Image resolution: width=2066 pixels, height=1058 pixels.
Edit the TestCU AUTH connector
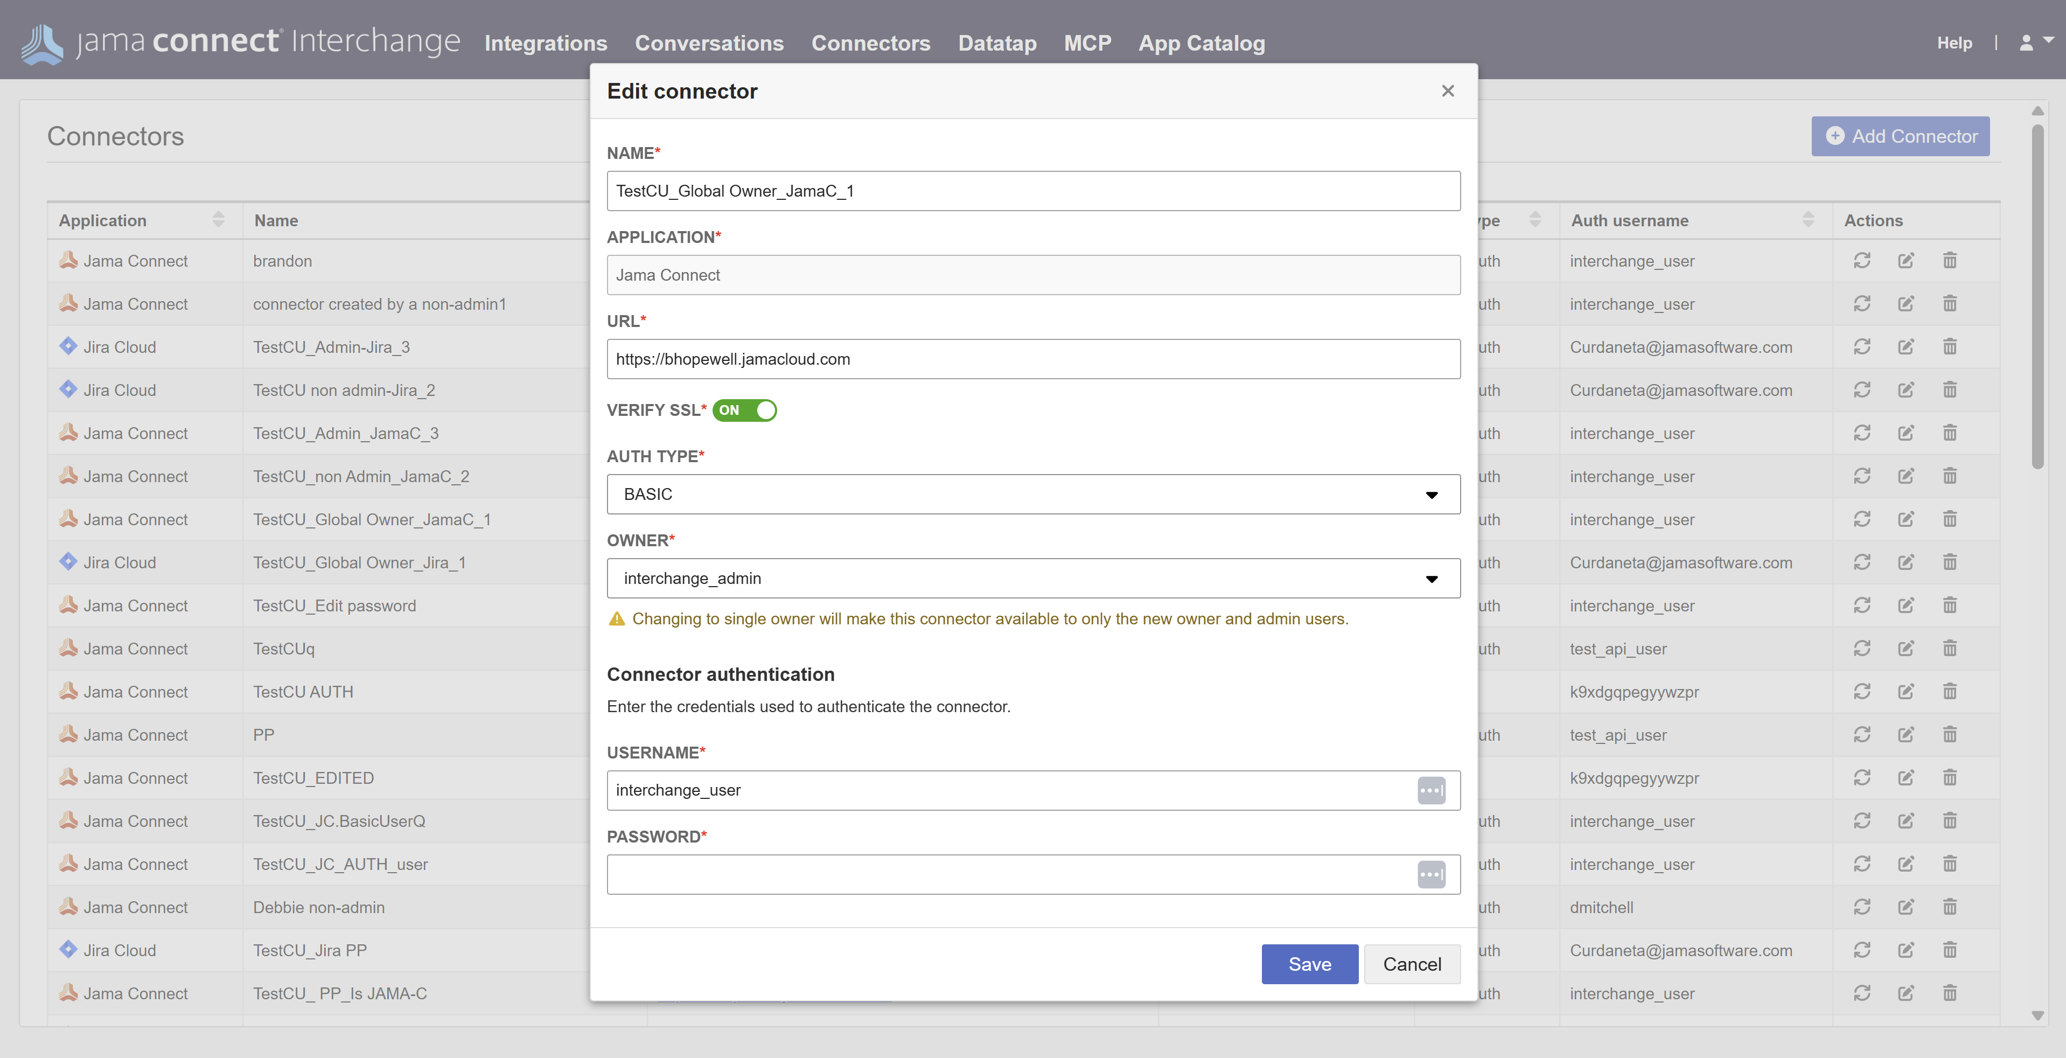point(1906,692)
